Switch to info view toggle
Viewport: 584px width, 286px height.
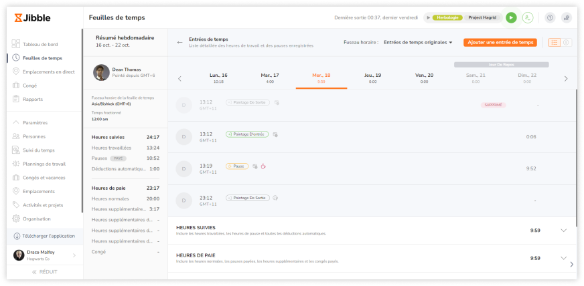click(566, 42)
